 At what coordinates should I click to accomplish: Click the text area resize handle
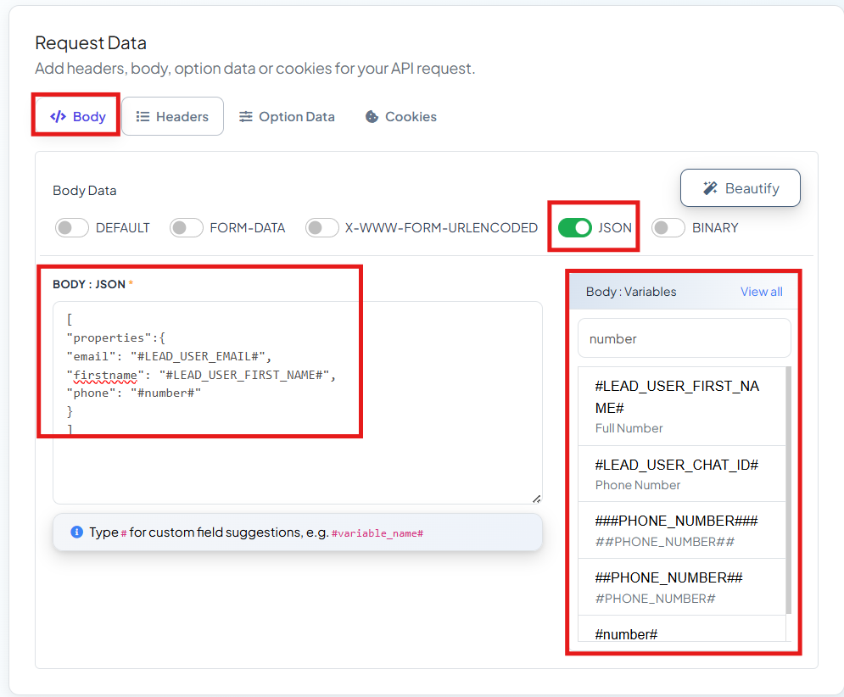pos(537,499)
